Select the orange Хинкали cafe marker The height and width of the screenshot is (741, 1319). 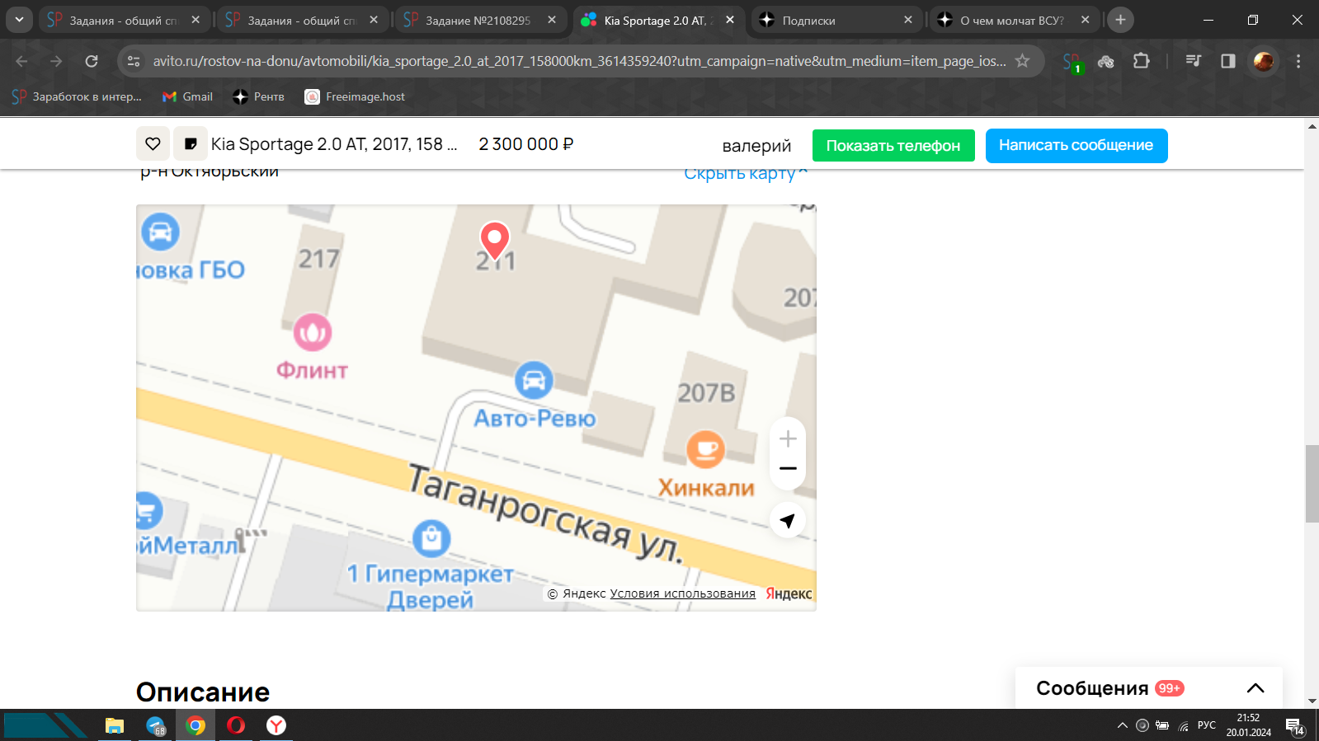pyautogui.click(x=706, y=449)
